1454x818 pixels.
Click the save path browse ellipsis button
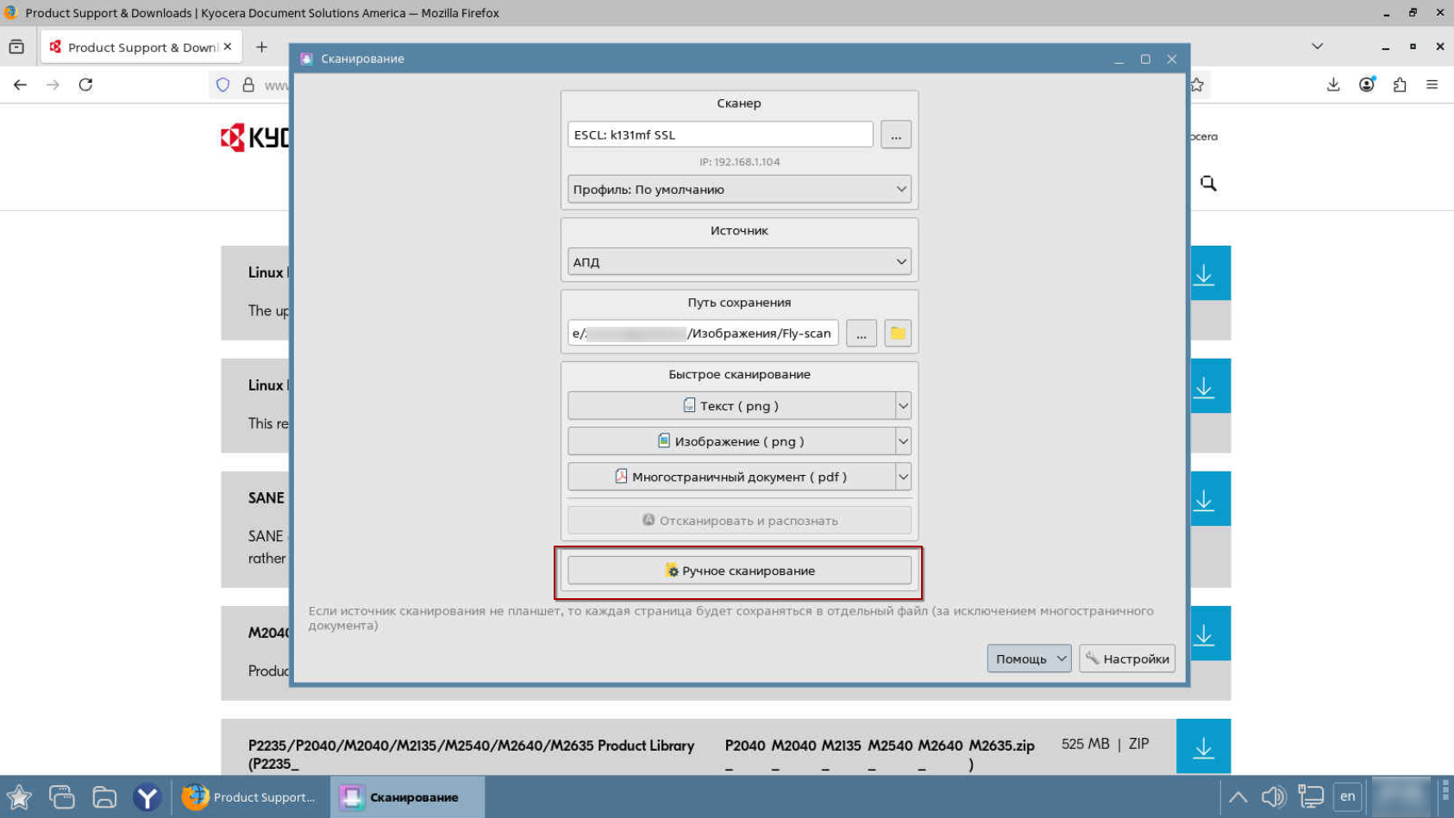tap(861, 334)
